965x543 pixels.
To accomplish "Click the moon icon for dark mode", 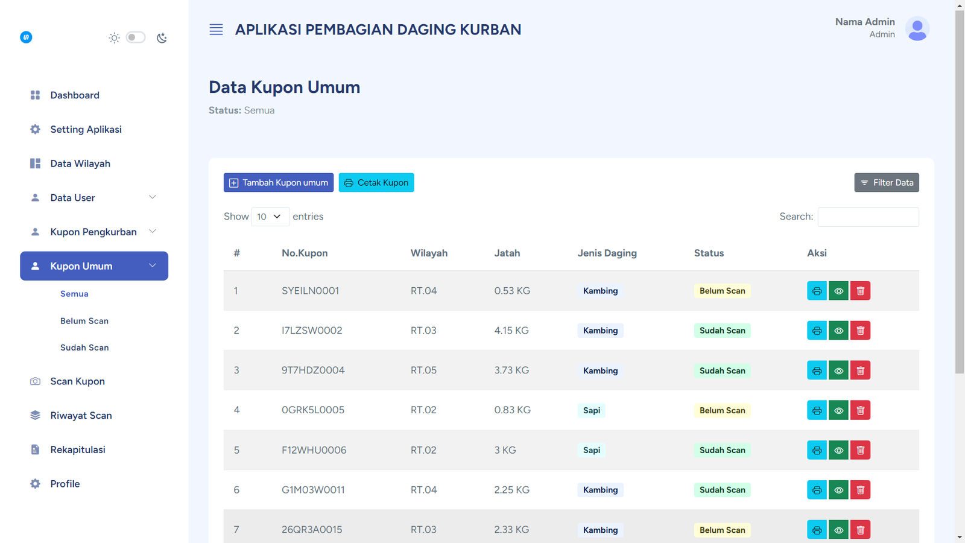I will tap(162, 38).
